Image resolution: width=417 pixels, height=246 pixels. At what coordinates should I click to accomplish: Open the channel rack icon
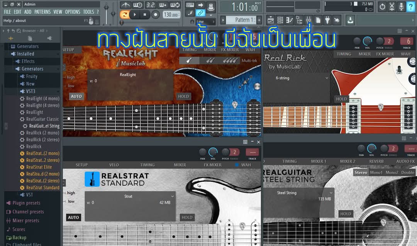(x=280, y=20)
